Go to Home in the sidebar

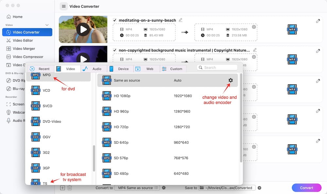[x=15, y=17]
